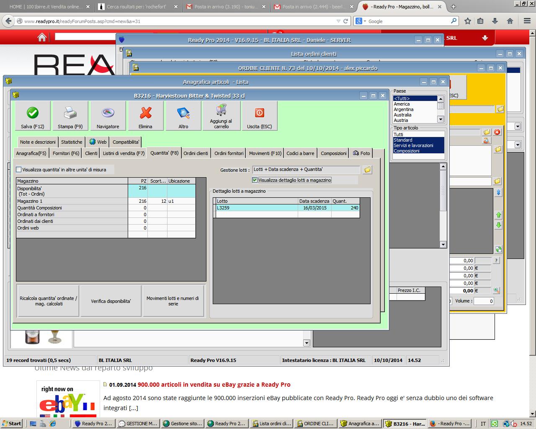Open the Altro magnifier button

coord(183,116)
